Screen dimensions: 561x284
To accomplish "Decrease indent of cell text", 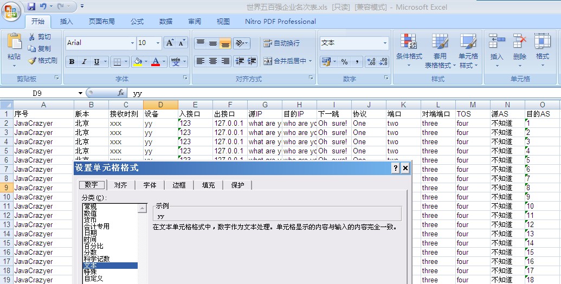I will coord(239,61).
